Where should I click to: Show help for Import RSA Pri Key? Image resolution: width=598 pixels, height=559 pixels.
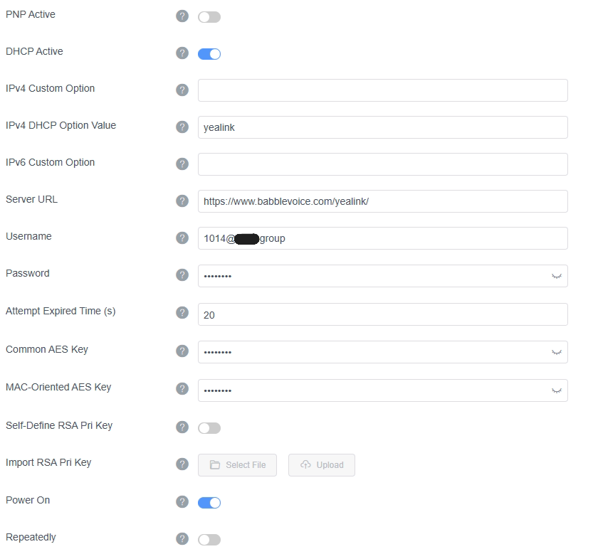(x=182, y=464)
